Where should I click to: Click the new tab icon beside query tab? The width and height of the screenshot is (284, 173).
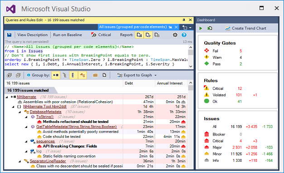(x=184, y=27)
